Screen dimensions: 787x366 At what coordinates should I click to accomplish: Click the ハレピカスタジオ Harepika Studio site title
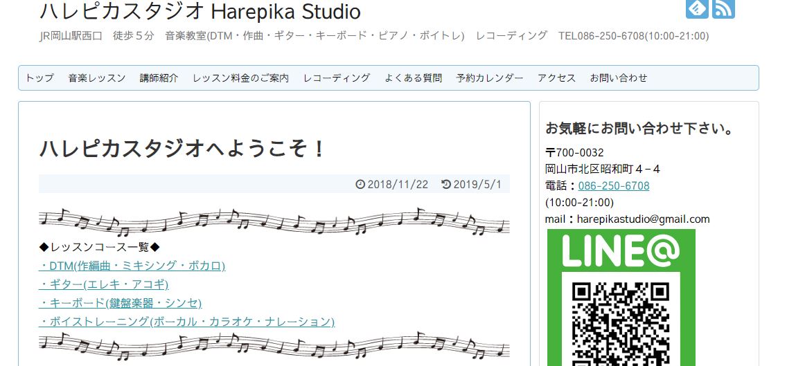pyautogui.click(x=200, y=12)
